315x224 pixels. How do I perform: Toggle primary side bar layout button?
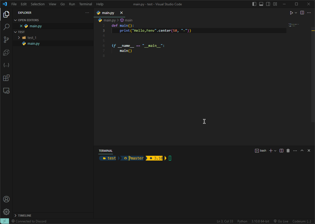(254, 4)
